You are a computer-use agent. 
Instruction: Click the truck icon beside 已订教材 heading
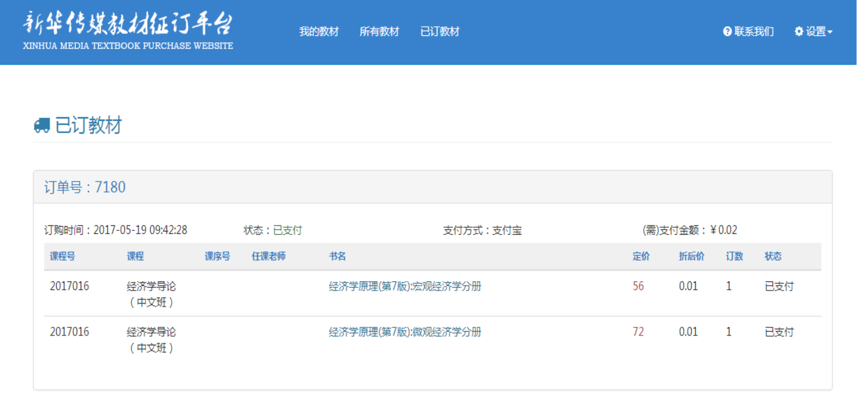[x=42, y=126]
